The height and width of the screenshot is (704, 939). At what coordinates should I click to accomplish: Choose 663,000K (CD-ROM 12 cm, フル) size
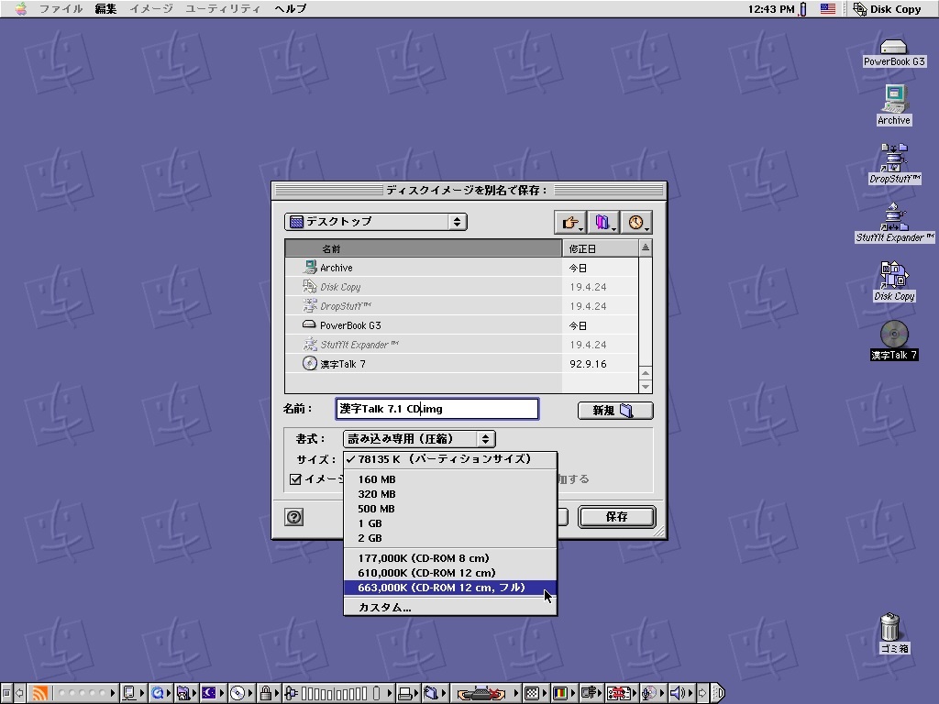(450, 588)
